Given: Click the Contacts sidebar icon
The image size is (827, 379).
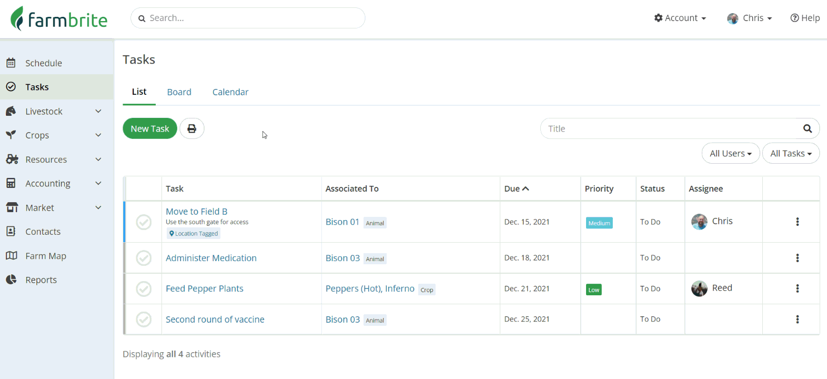Looking at the screenshot, I should click(x=11, y=232).
